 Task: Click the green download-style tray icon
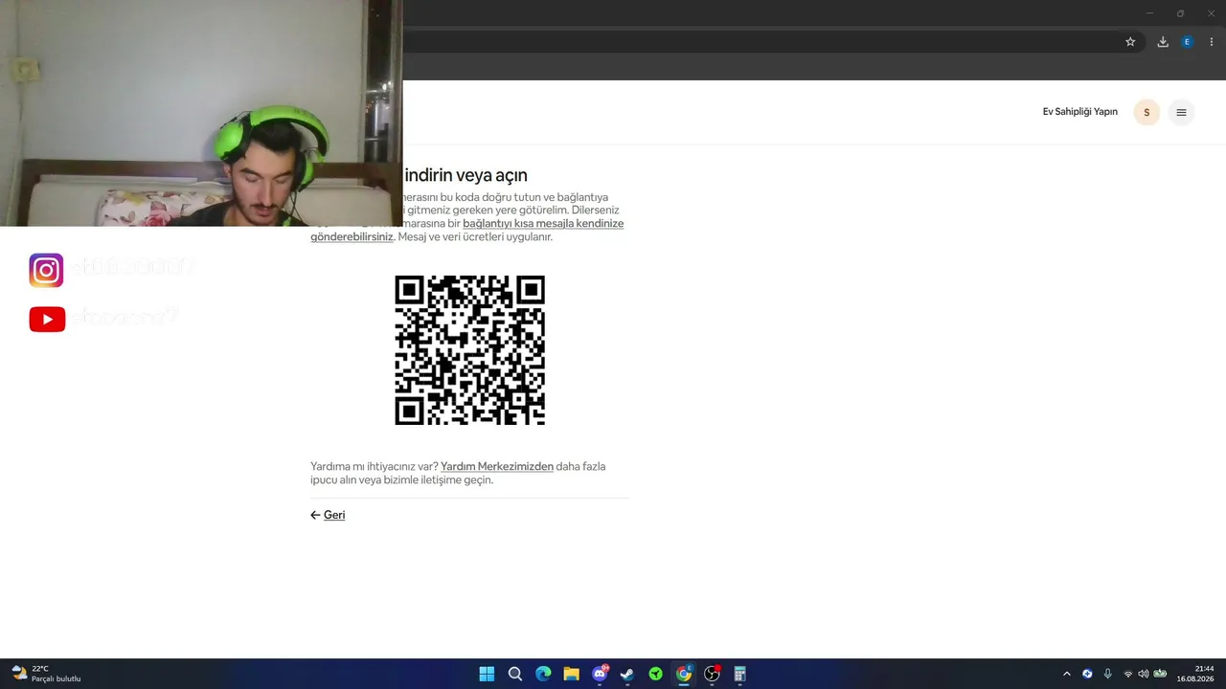(1160, 674)
